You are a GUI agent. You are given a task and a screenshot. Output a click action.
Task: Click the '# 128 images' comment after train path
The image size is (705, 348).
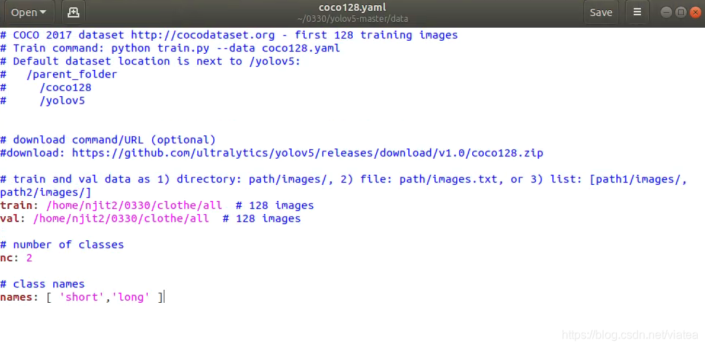[x=275, y=206]
